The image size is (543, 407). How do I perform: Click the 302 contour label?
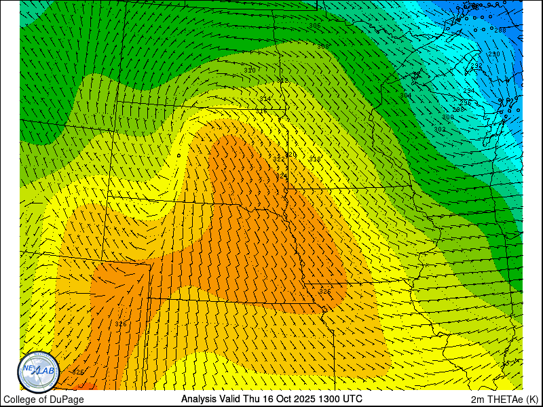click(440, 129)
